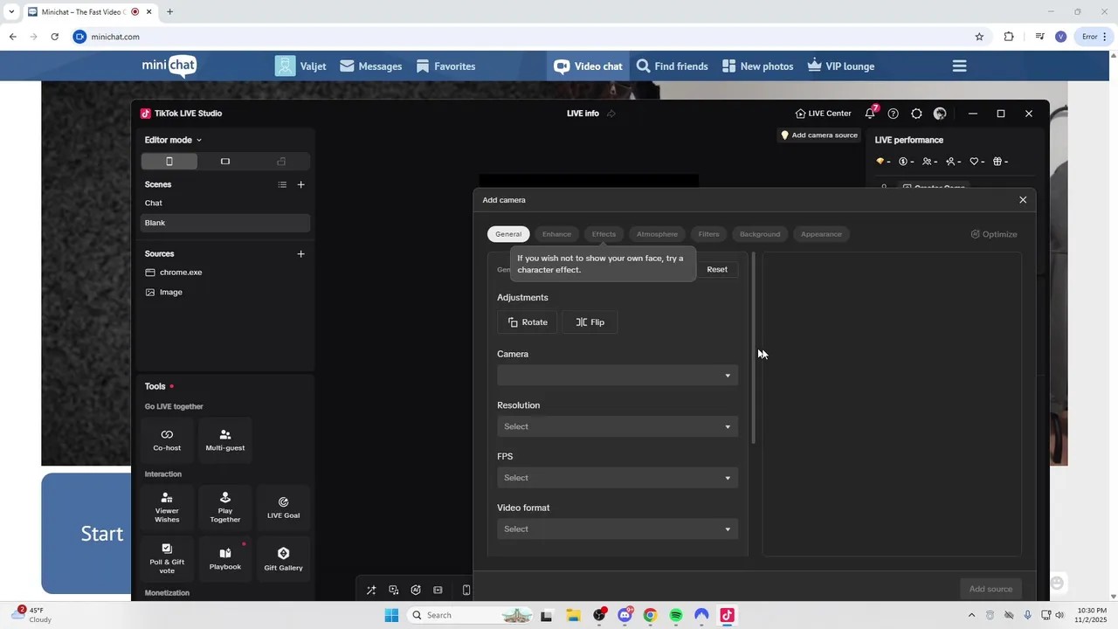The height and width of the screenshot is (629, 1118).
Task: Click the Add camera dialog scrollbar
Action: [753, 349]
